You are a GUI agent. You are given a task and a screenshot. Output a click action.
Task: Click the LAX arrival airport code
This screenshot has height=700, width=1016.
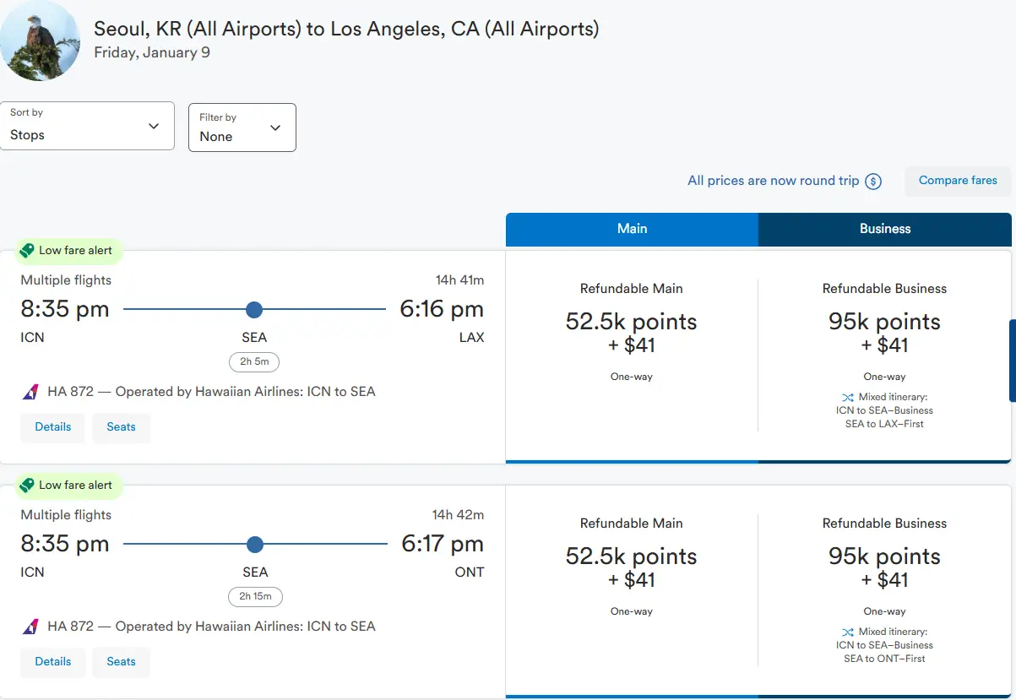coord(471,338)
